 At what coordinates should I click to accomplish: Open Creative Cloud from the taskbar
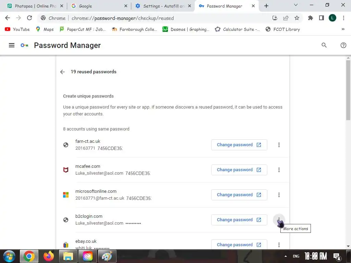point(87,256)
